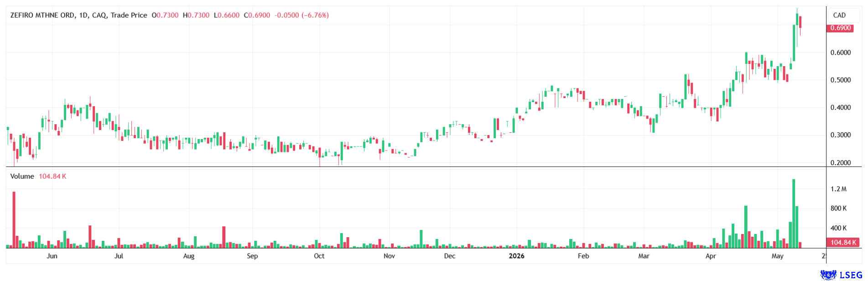This screenshot has width=868, height=281.
Task: Click the 0.5000 price axis label
Action: [x=840, y=80]
